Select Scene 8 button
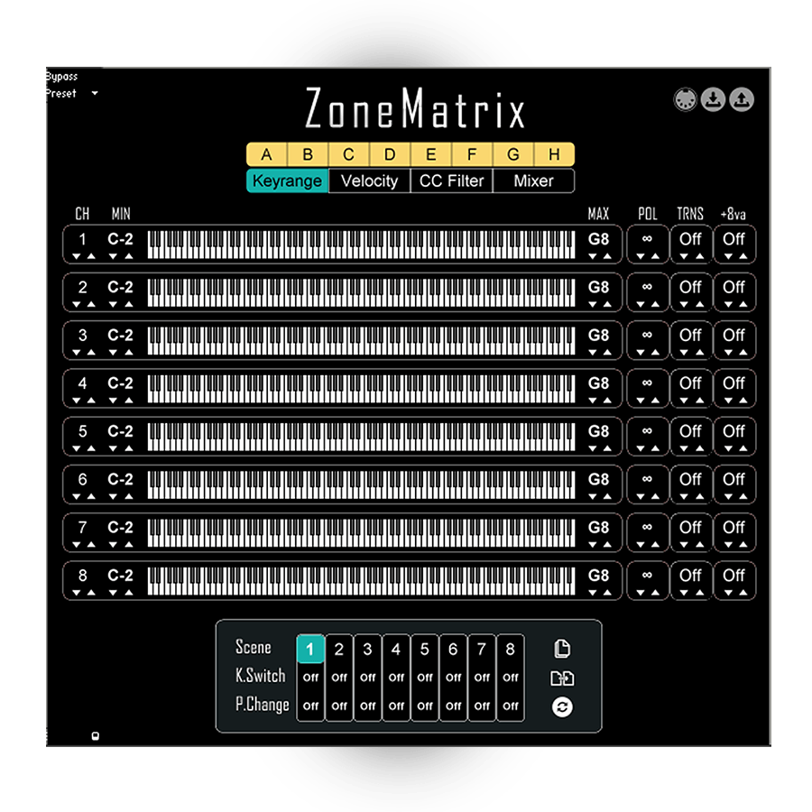 510,649
